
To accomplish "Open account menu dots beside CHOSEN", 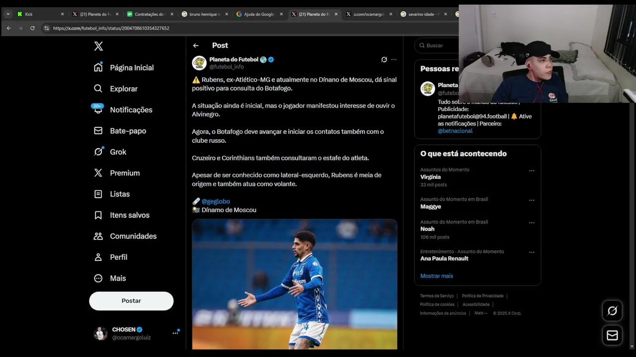I will click(x=175, y=333).
